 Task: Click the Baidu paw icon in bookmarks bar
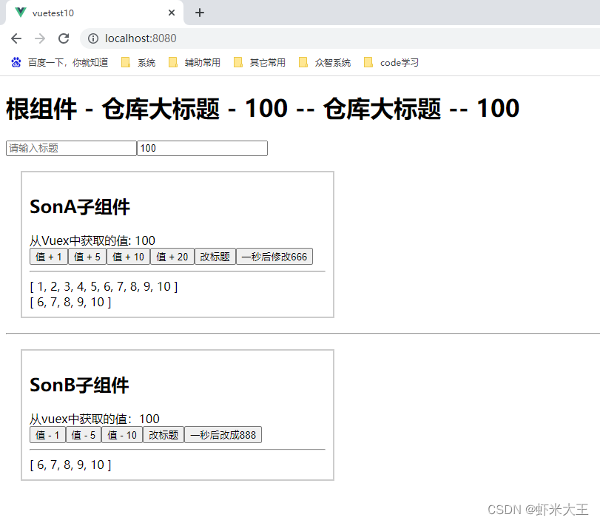click(x=17, y=62)
